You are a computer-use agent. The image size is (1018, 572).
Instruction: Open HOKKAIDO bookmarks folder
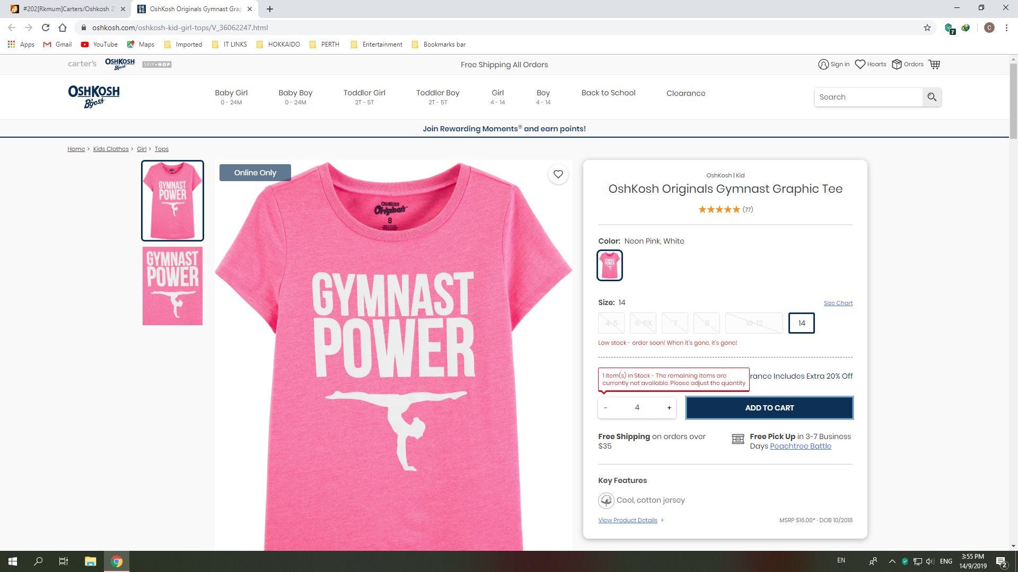coord(278,44)
